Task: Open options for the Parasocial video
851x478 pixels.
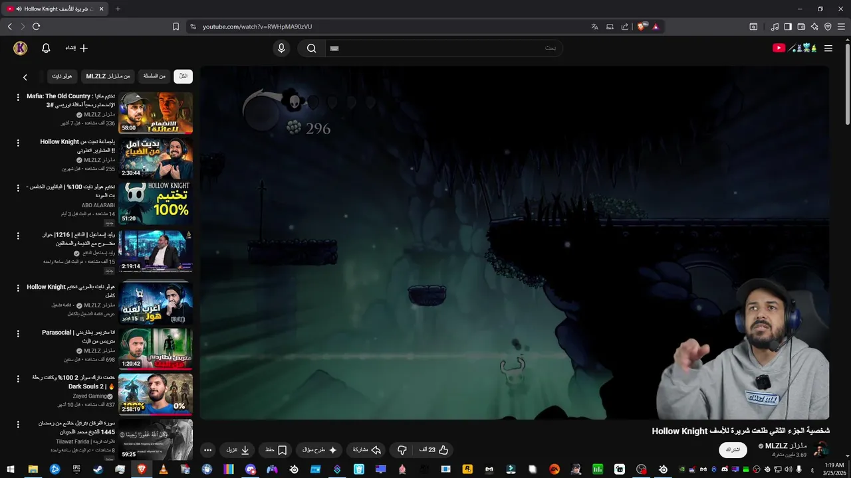Action: (18, 333)
